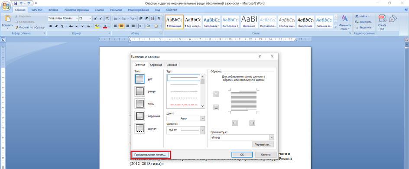Click the Параметры... button
This screenshot has height=169, width=409.
tap(263, 144)
